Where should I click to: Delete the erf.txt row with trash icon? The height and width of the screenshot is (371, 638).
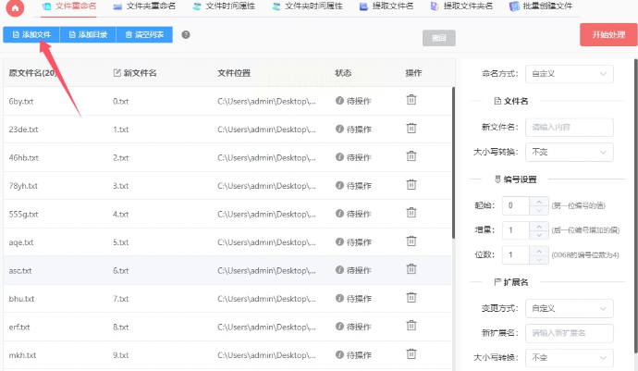(x=411, y=326)
